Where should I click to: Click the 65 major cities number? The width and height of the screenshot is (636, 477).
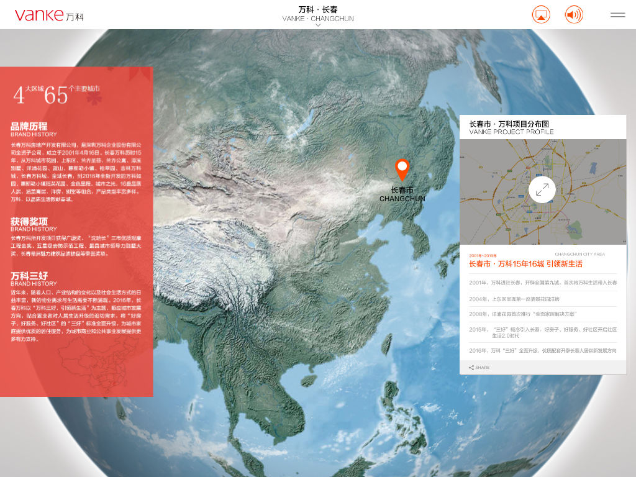point(56,95)
